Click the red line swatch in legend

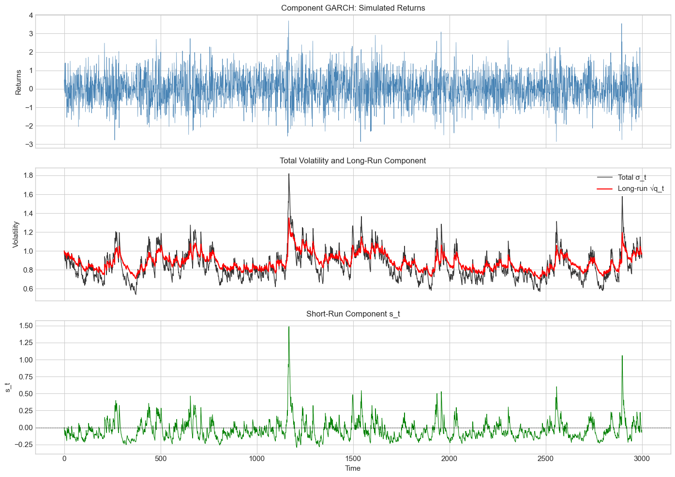pos(605,188)
